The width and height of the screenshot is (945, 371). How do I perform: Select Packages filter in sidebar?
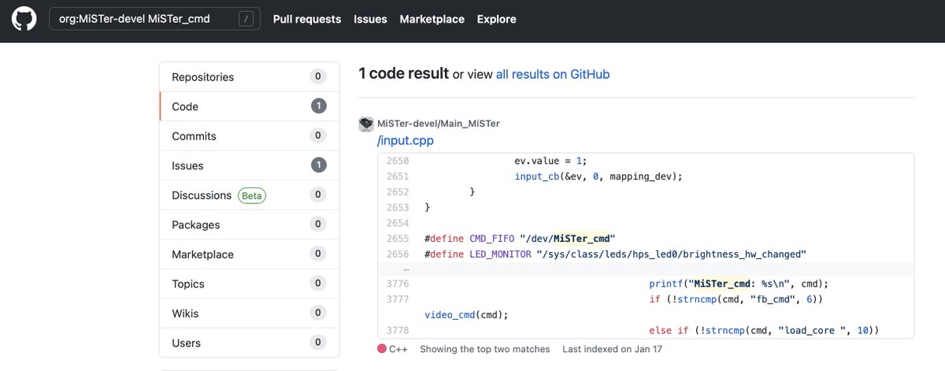coord(249,224)
